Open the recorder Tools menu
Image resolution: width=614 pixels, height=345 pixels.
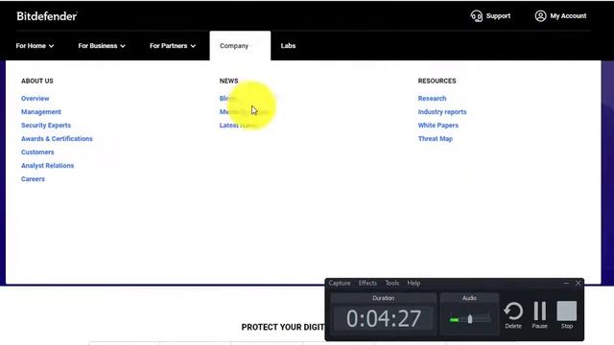[x=392, y=283]
